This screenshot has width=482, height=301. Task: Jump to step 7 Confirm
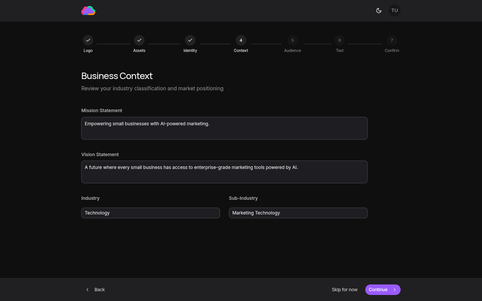[x=392, y=40]
